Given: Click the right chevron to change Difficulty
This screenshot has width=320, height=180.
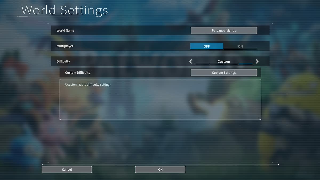Looking at the screenshot, I should tap(257, 61).
